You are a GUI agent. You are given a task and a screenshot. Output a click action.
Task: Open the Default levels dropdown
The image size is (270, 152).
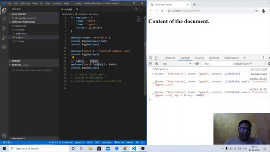[243, 64]
